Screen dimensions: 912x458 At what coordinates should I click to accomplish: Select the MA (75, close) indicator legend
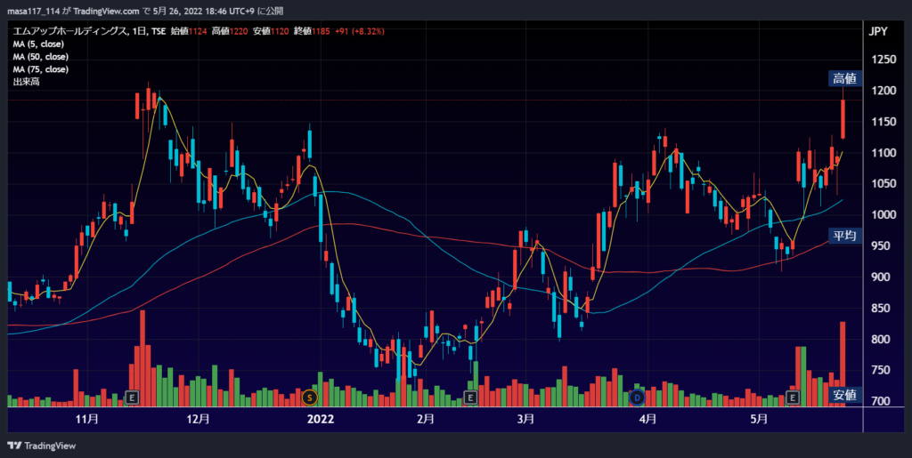coord(41,69)
